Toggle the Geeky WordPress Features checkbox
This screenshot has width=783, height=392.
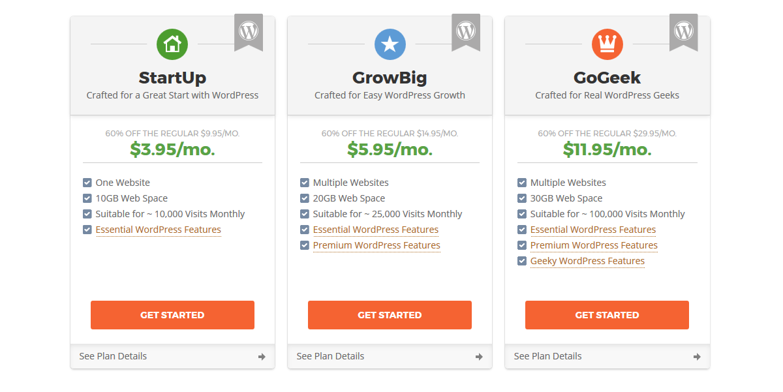point(522,261)
